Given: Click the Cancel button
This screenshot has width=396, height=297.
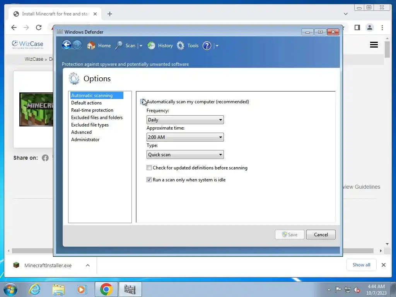Looking at the screenshot, I should (x=321, y=235).
